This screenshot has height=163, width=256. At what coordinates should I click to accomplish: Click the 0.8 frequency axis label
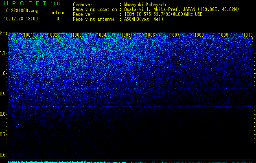(x=3, y=114)
